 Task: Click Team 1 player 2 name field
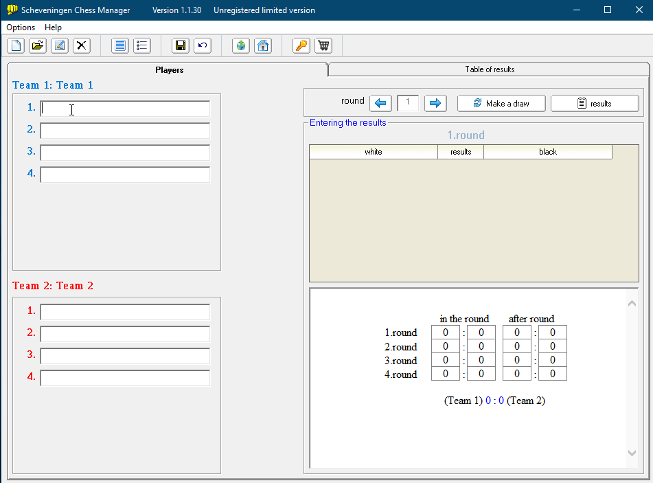coord(125,131)
